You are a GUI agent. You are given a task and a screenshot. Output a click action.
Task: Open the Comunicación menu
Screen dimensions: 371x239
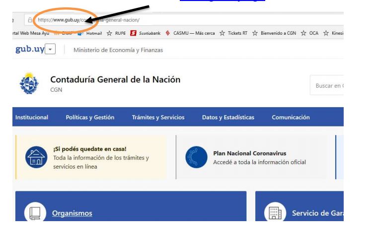click(x=291, y=118)
